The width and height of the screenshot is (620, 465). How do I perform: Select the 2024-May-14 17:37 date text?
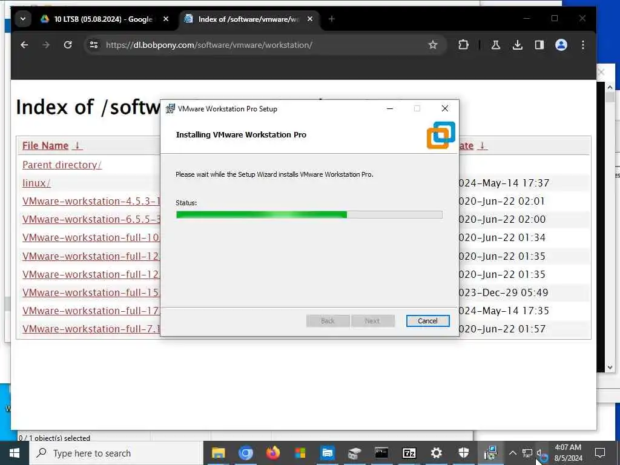click(x=504, y=183)
